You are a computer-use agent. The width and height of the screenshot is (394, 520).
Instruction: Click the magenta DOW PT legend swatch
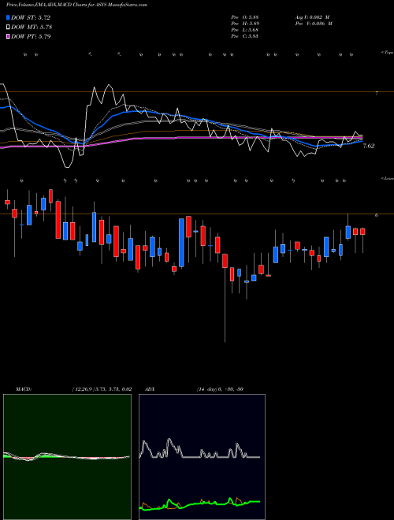[8, 36]
